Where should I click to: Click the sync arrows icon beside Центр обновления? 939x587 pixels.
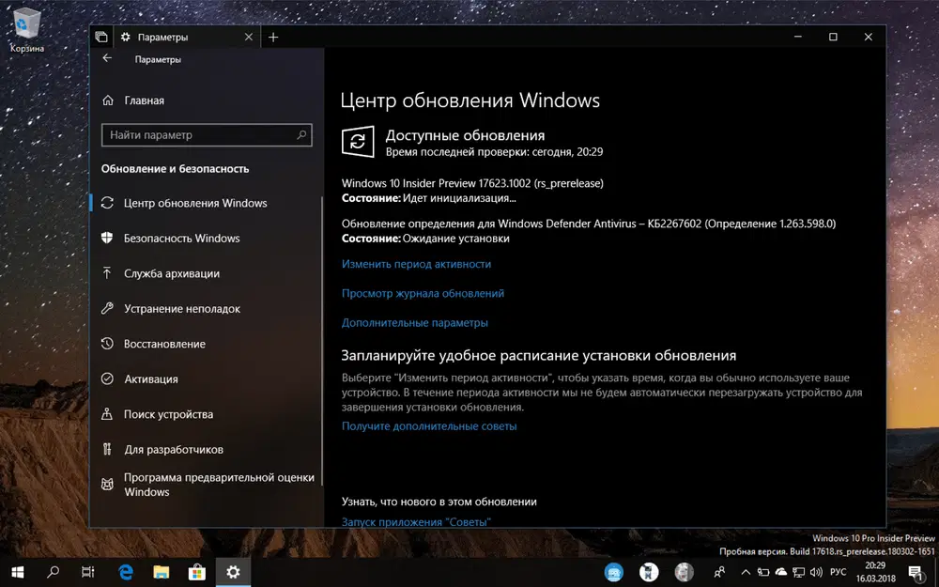(107, 203)
